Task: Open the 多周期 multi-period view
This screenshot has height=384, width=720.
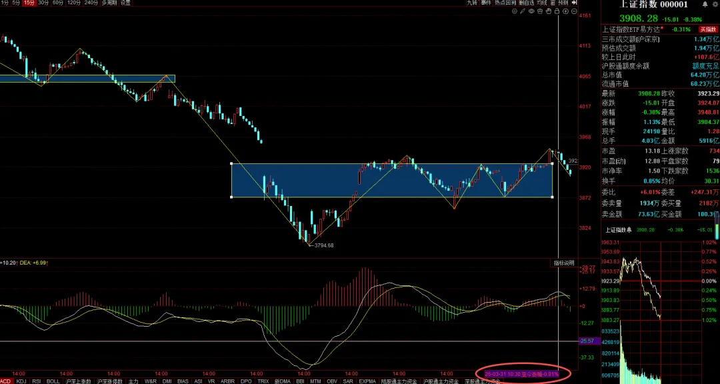Action: pos(109,3)
